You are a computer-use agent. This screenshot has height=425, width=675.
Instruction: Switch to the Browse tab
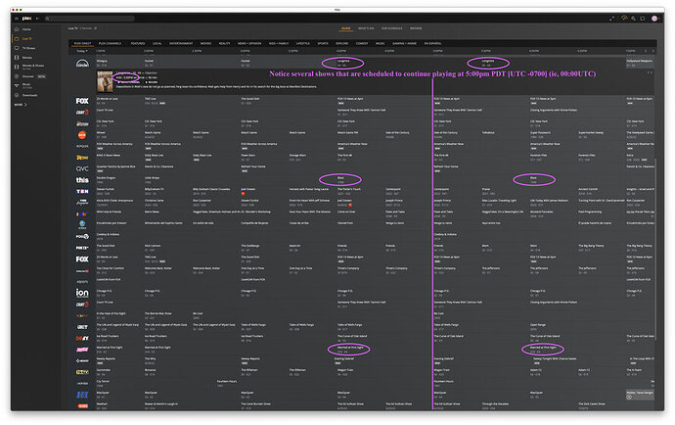pyautogui.click(x=416, y=28)
